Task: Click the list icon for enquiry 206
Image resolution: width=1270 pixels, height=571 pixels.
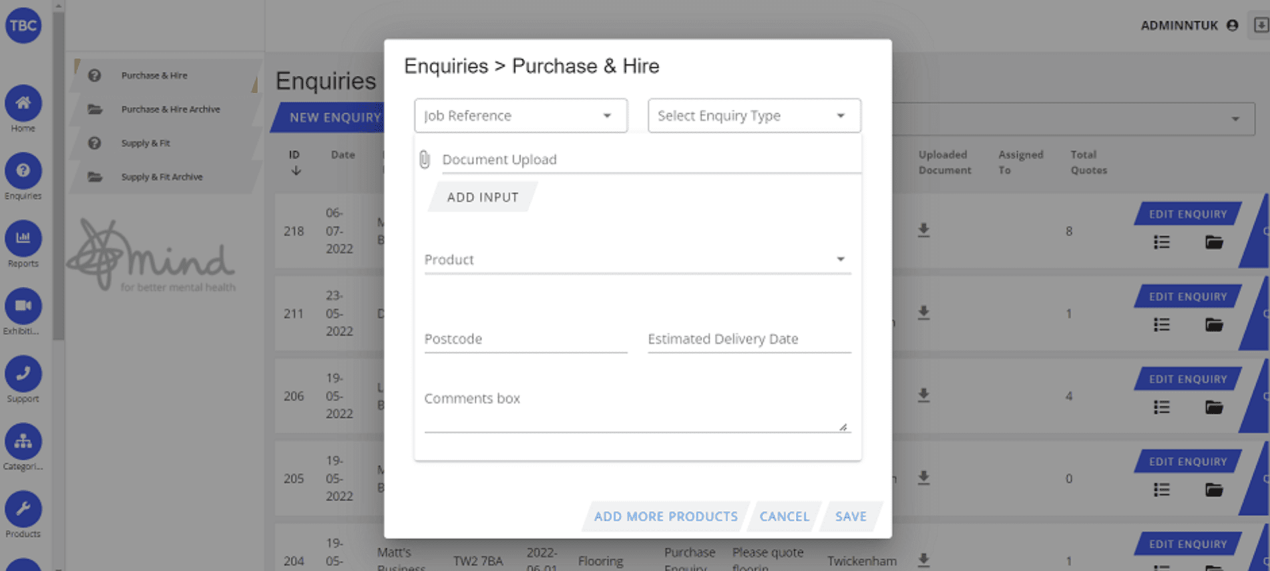Action: 1162,407
